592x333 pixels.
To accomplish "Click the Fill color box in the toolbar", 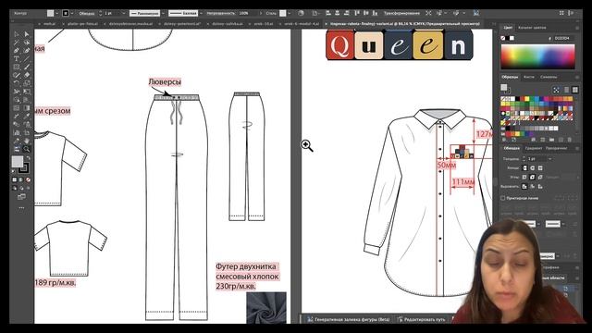I will (x=17, y=162).
